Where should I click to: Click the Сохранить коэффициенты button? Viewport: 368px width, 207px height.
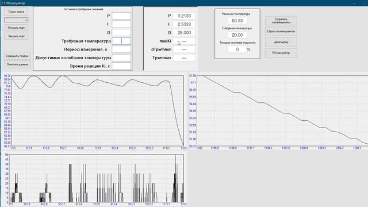point(281,21)
